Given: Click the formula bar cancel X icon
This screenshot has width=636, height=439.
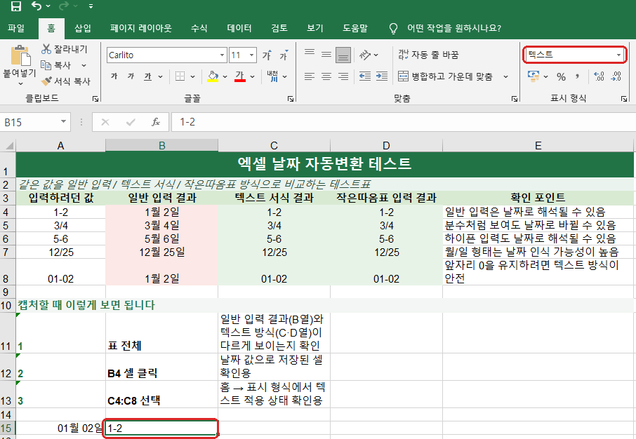Looking at the screenshot, I should 105,122.
